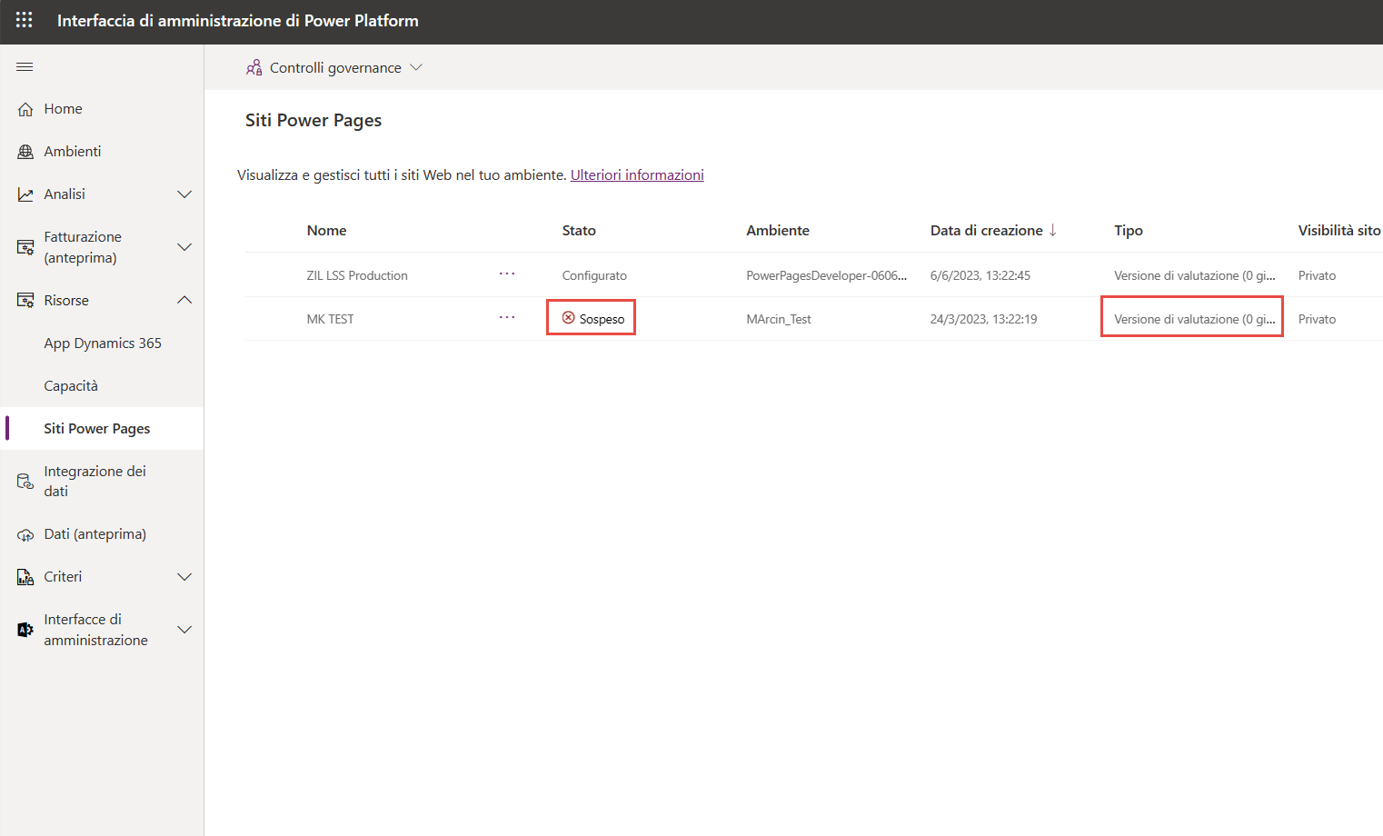Click the Integrazione dei dati icon
The image size is (1383, 836).
(25, 482)
